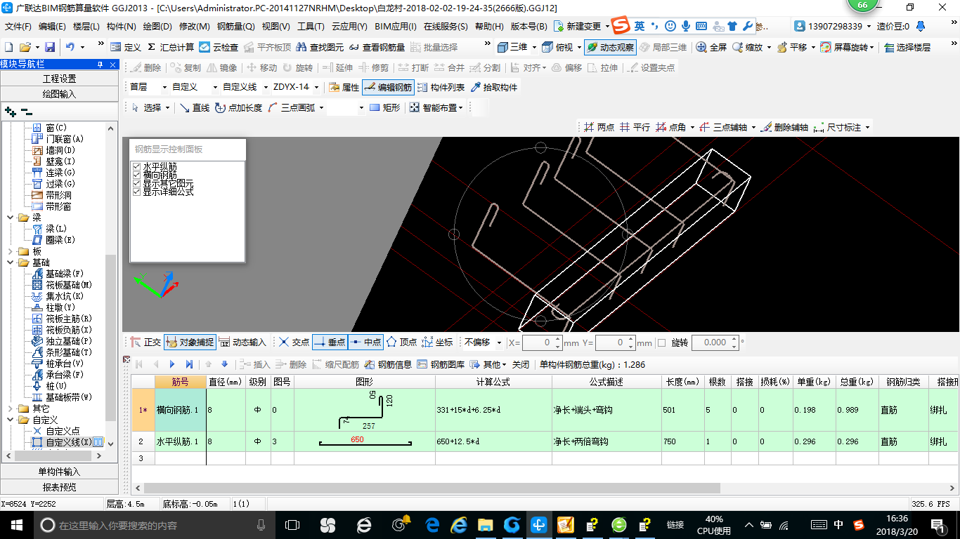
Task: Open 文件(F) menu
Action: coord(18,27)
